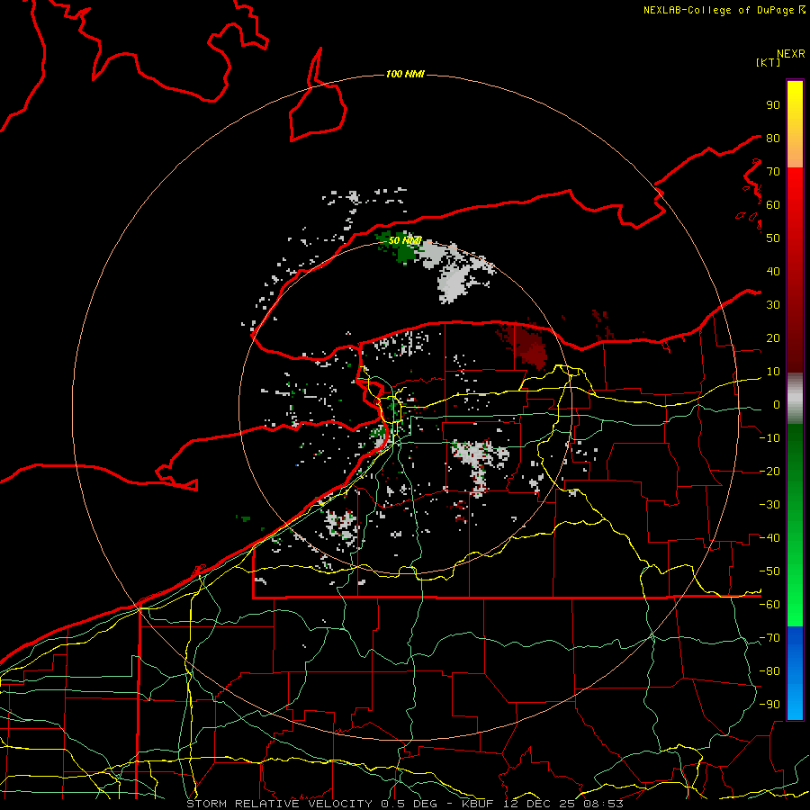
Task: Click the positive 80 value on the velocity scale
Action: tap(773, 139)
